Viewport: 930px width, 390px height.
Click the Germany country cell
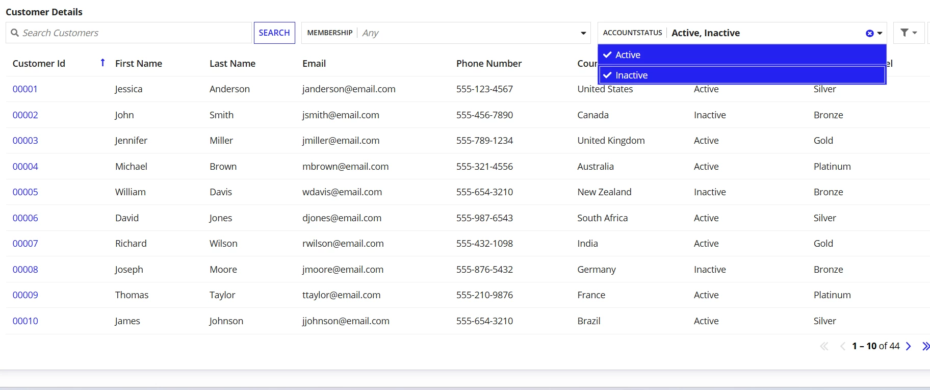[597, 269]
